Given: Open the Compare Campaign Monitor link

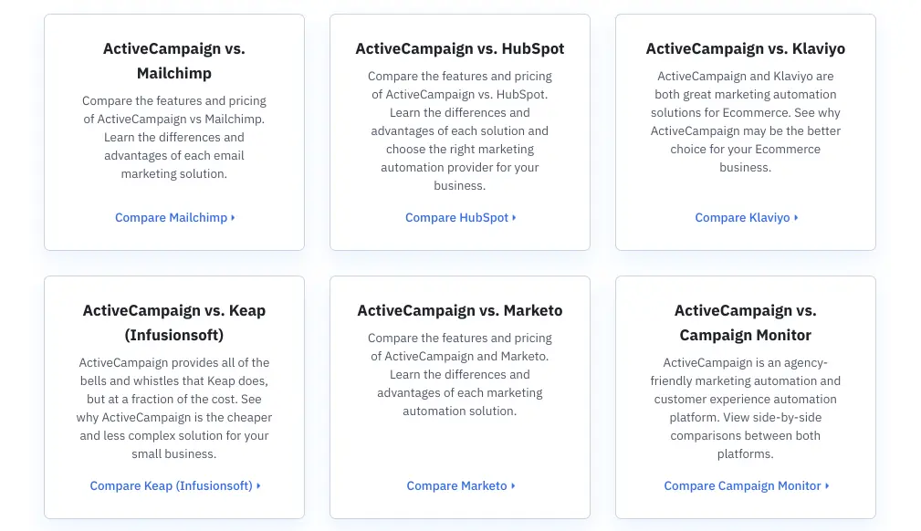Looking at the screenshot, I should pyautogui.click(x=742, y=485).
